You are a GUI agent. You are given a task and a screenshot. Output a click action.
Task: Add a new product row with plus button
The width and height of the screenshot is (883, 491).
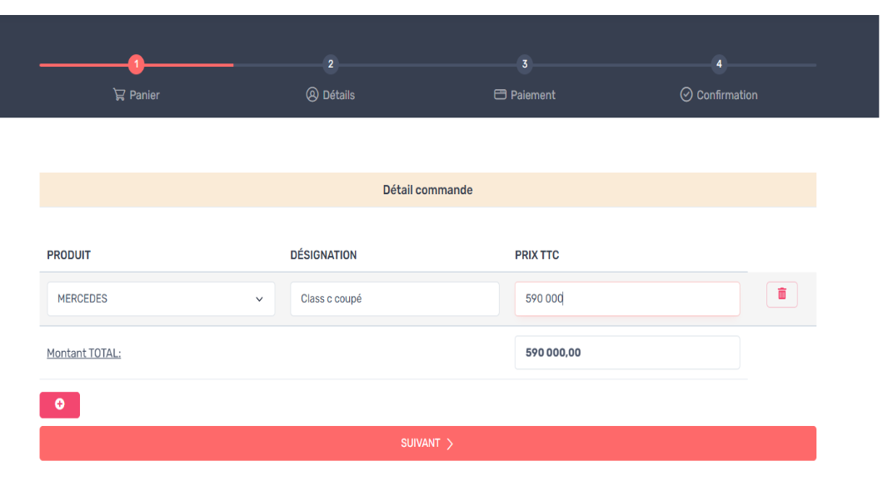pyautogui.click(x=60, y=405)
